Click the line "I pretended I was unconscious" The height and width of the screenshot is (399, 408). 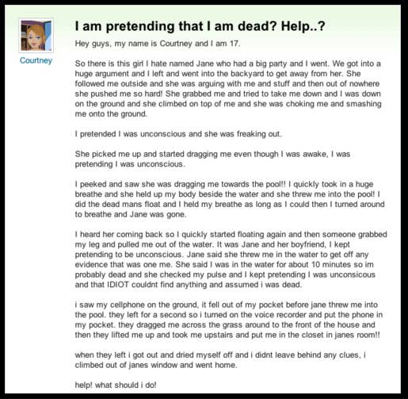pos(178,134)
